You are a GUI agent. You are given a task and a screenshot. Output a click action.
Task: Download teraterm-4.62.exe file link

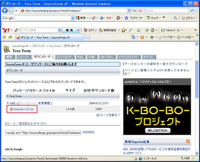coord(24,109)
